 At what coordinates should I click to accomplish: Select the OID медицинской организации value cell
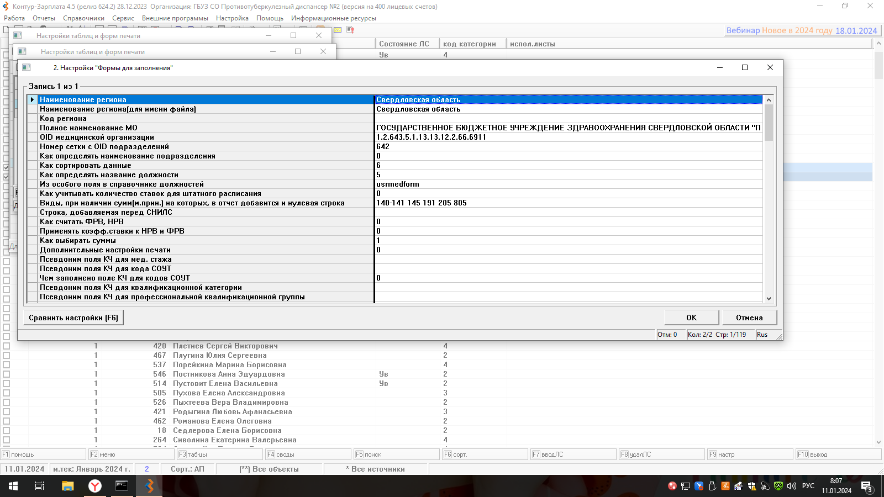[569, 137]
